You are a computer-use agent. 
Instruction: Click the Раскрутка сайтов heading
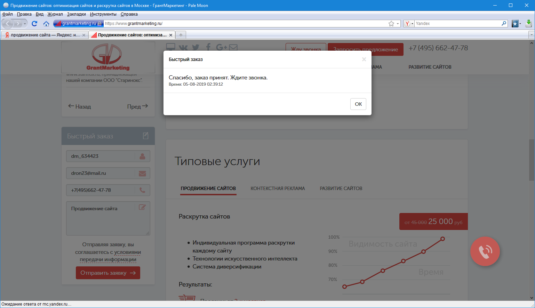[204, 216]
